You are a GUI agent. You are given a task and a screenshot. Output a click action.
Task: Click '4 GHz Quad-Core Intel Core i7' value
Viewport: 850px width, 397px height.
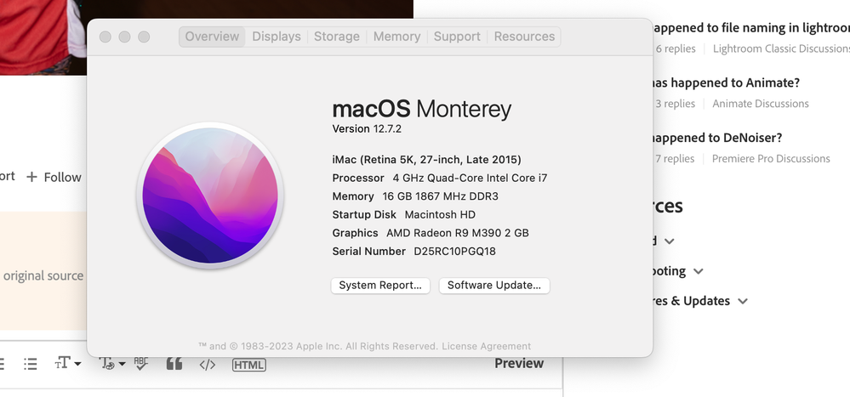(x=470, y=179)
